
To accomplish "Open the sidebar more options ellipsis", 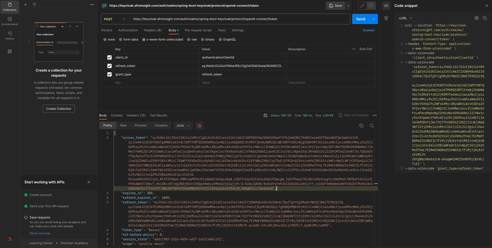I will coord(92,5).
